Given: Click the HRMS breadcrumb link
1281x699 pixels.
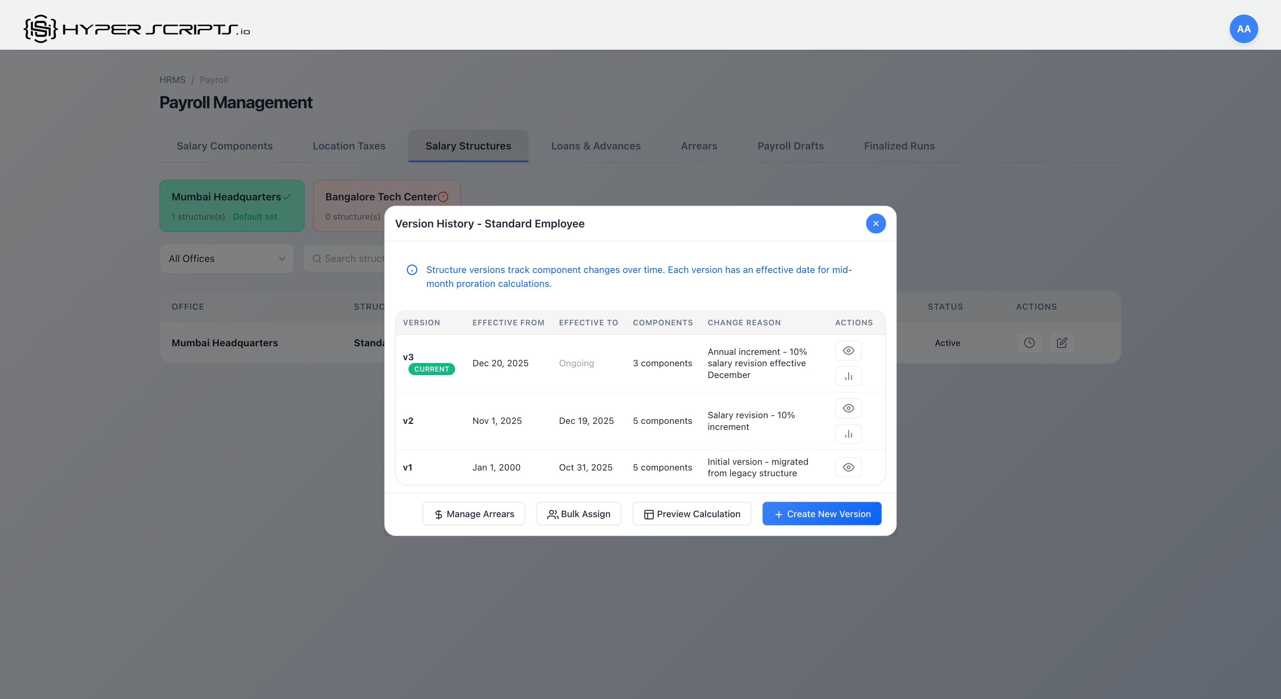Looking at the screenshot, I should tap(172, 80).
